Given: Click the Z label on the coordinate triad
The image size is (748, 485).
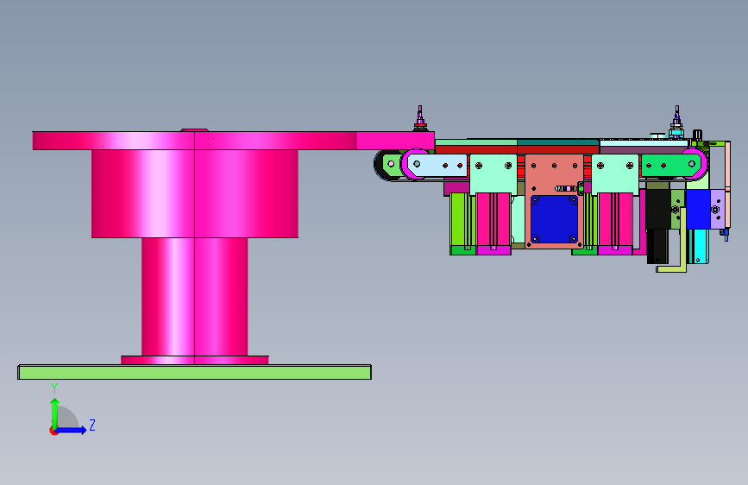Looking at the screenshot, I should (92, 425).
